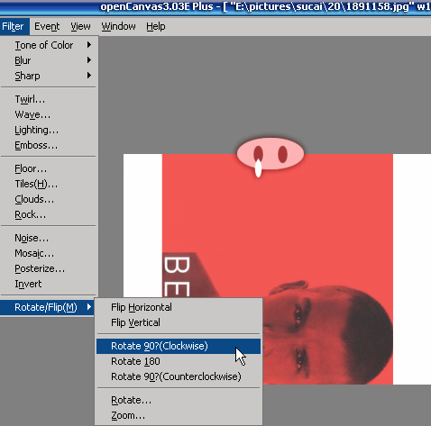Expand the Blur submenu
This screenshot has height=426, width=431.
[49, 60]
